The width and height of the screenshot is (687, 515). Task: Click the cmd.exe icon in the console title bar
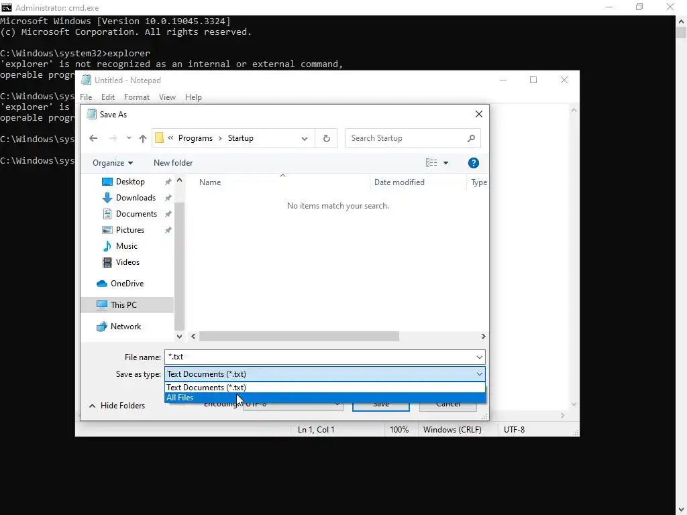tap(7, 8)
